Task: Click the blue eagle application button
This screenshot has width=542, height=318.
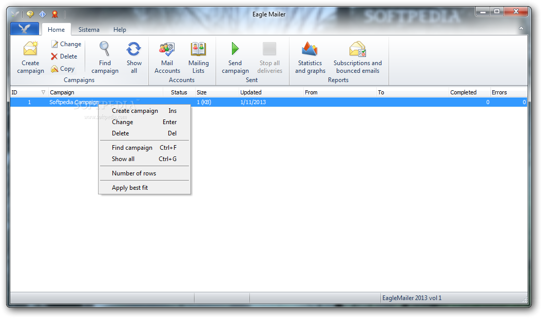Action: pos(25,29)
